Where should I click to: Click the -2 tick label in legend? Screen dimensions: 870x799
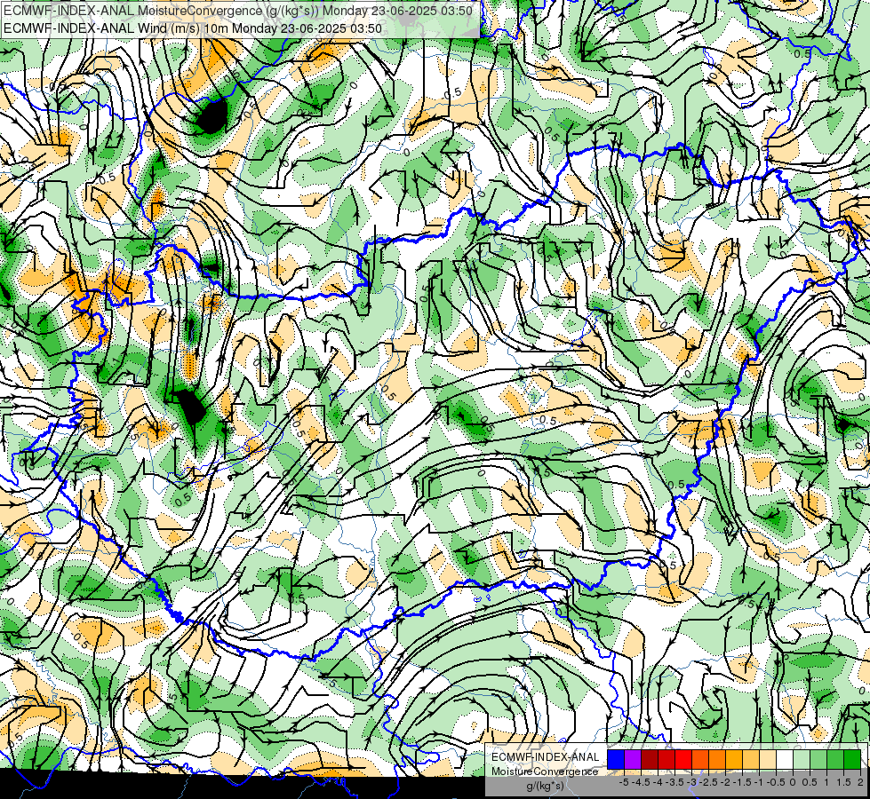pyautogui.click(x=725, y=782)
